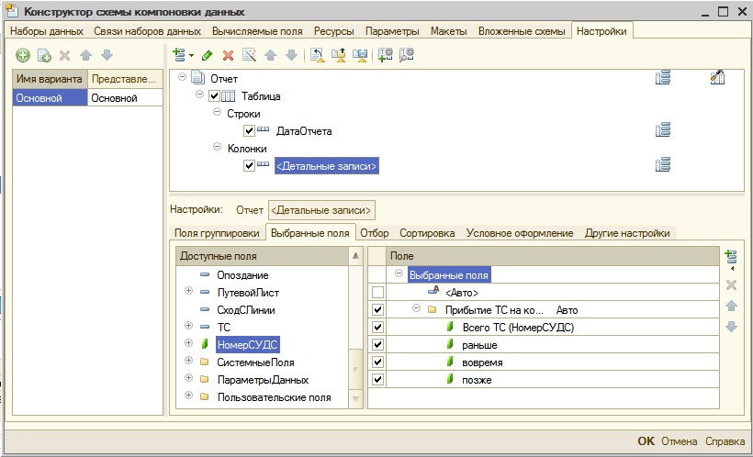Expand the СистемныеПоля folder

pos(189,361)
